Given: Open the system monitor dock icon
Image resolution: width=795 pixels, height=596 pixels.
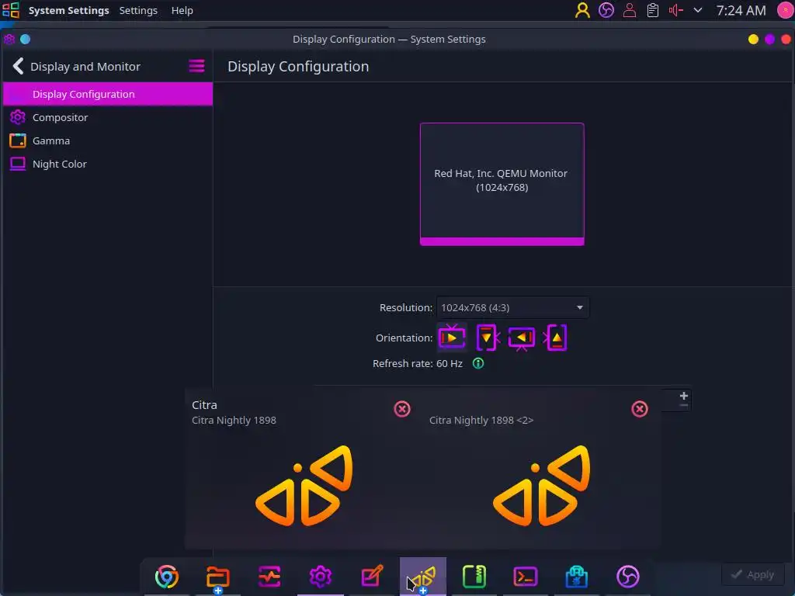Looking at the screenshot, I should (x=269, y=577).
